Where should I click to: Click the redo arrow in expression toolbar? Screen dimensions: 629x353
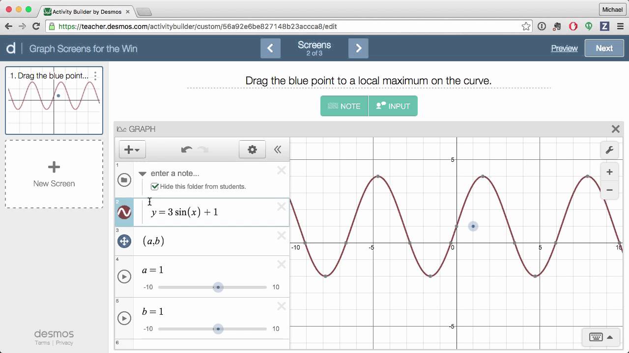pyautogui.click(x=203, y=150)
